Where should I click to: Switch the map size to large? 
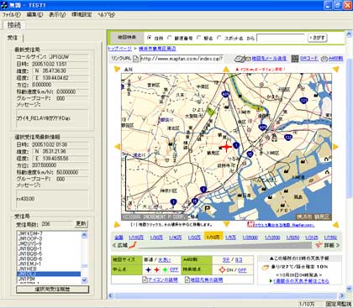[x=165, y=259]
